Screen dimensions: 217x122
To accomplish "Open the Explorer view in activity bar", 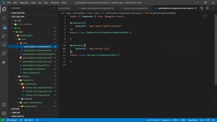I will 4,9.
